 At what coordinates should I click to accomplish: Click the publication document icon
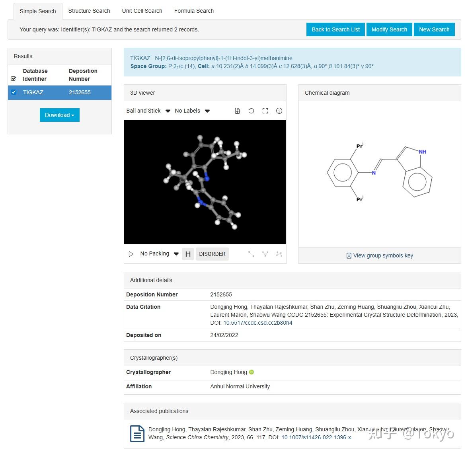(x=137, y=434)
